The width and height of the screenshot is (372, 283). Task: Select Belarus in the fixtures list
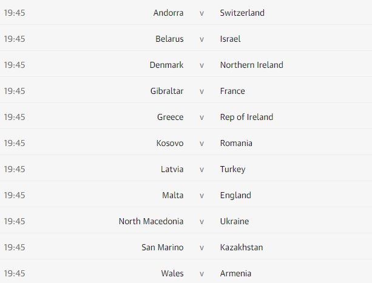(x=169, y=39)
